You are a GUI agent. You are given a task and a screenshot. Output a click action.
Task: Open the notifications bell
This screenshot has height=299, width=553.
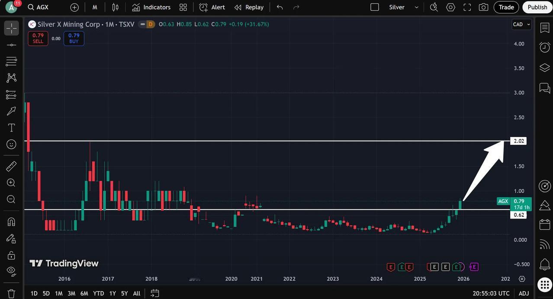[x=545, y=264]
